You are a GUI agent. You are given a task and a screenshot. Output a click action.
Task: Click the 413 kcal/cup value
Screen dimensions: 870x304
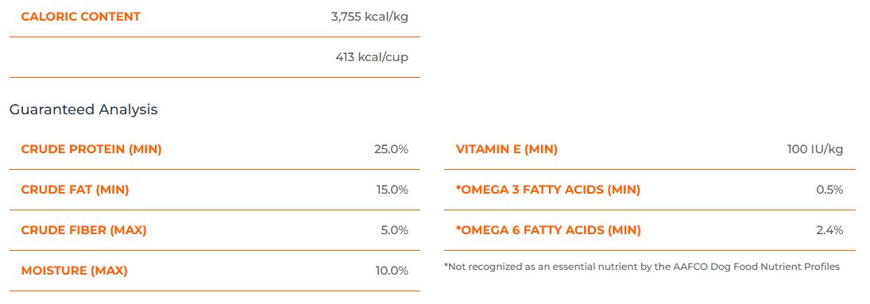(x=372, y=57)
